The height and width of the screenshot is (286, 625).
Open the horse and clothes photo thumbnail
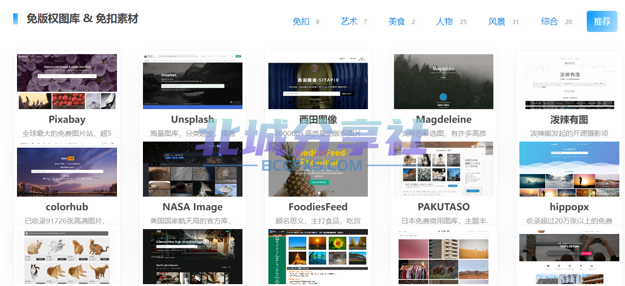point(444,257)
